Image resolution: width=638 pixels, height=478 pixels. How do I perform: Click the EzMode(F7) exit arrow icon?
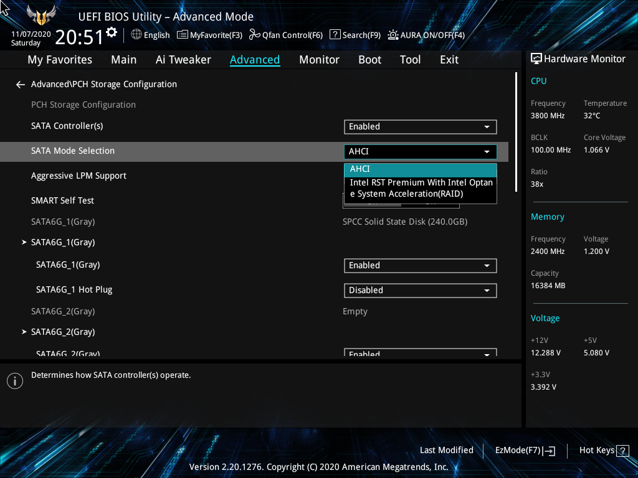coord(549,451)
